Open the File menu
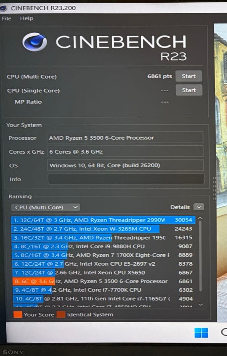Screen dimensions: 227x356 (7, 18)
